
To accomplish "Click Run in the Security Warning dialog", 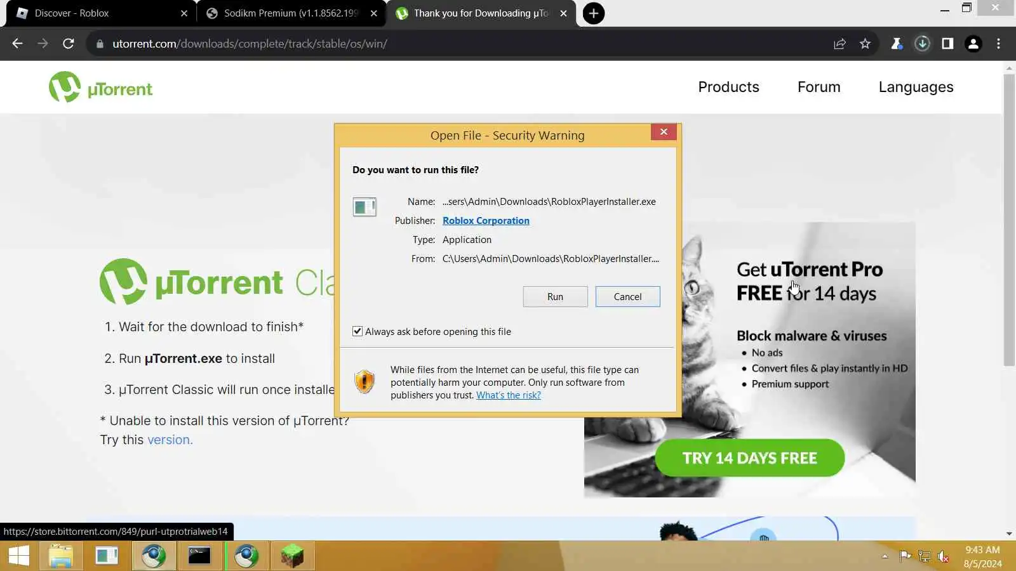I will tap(555, 297).
